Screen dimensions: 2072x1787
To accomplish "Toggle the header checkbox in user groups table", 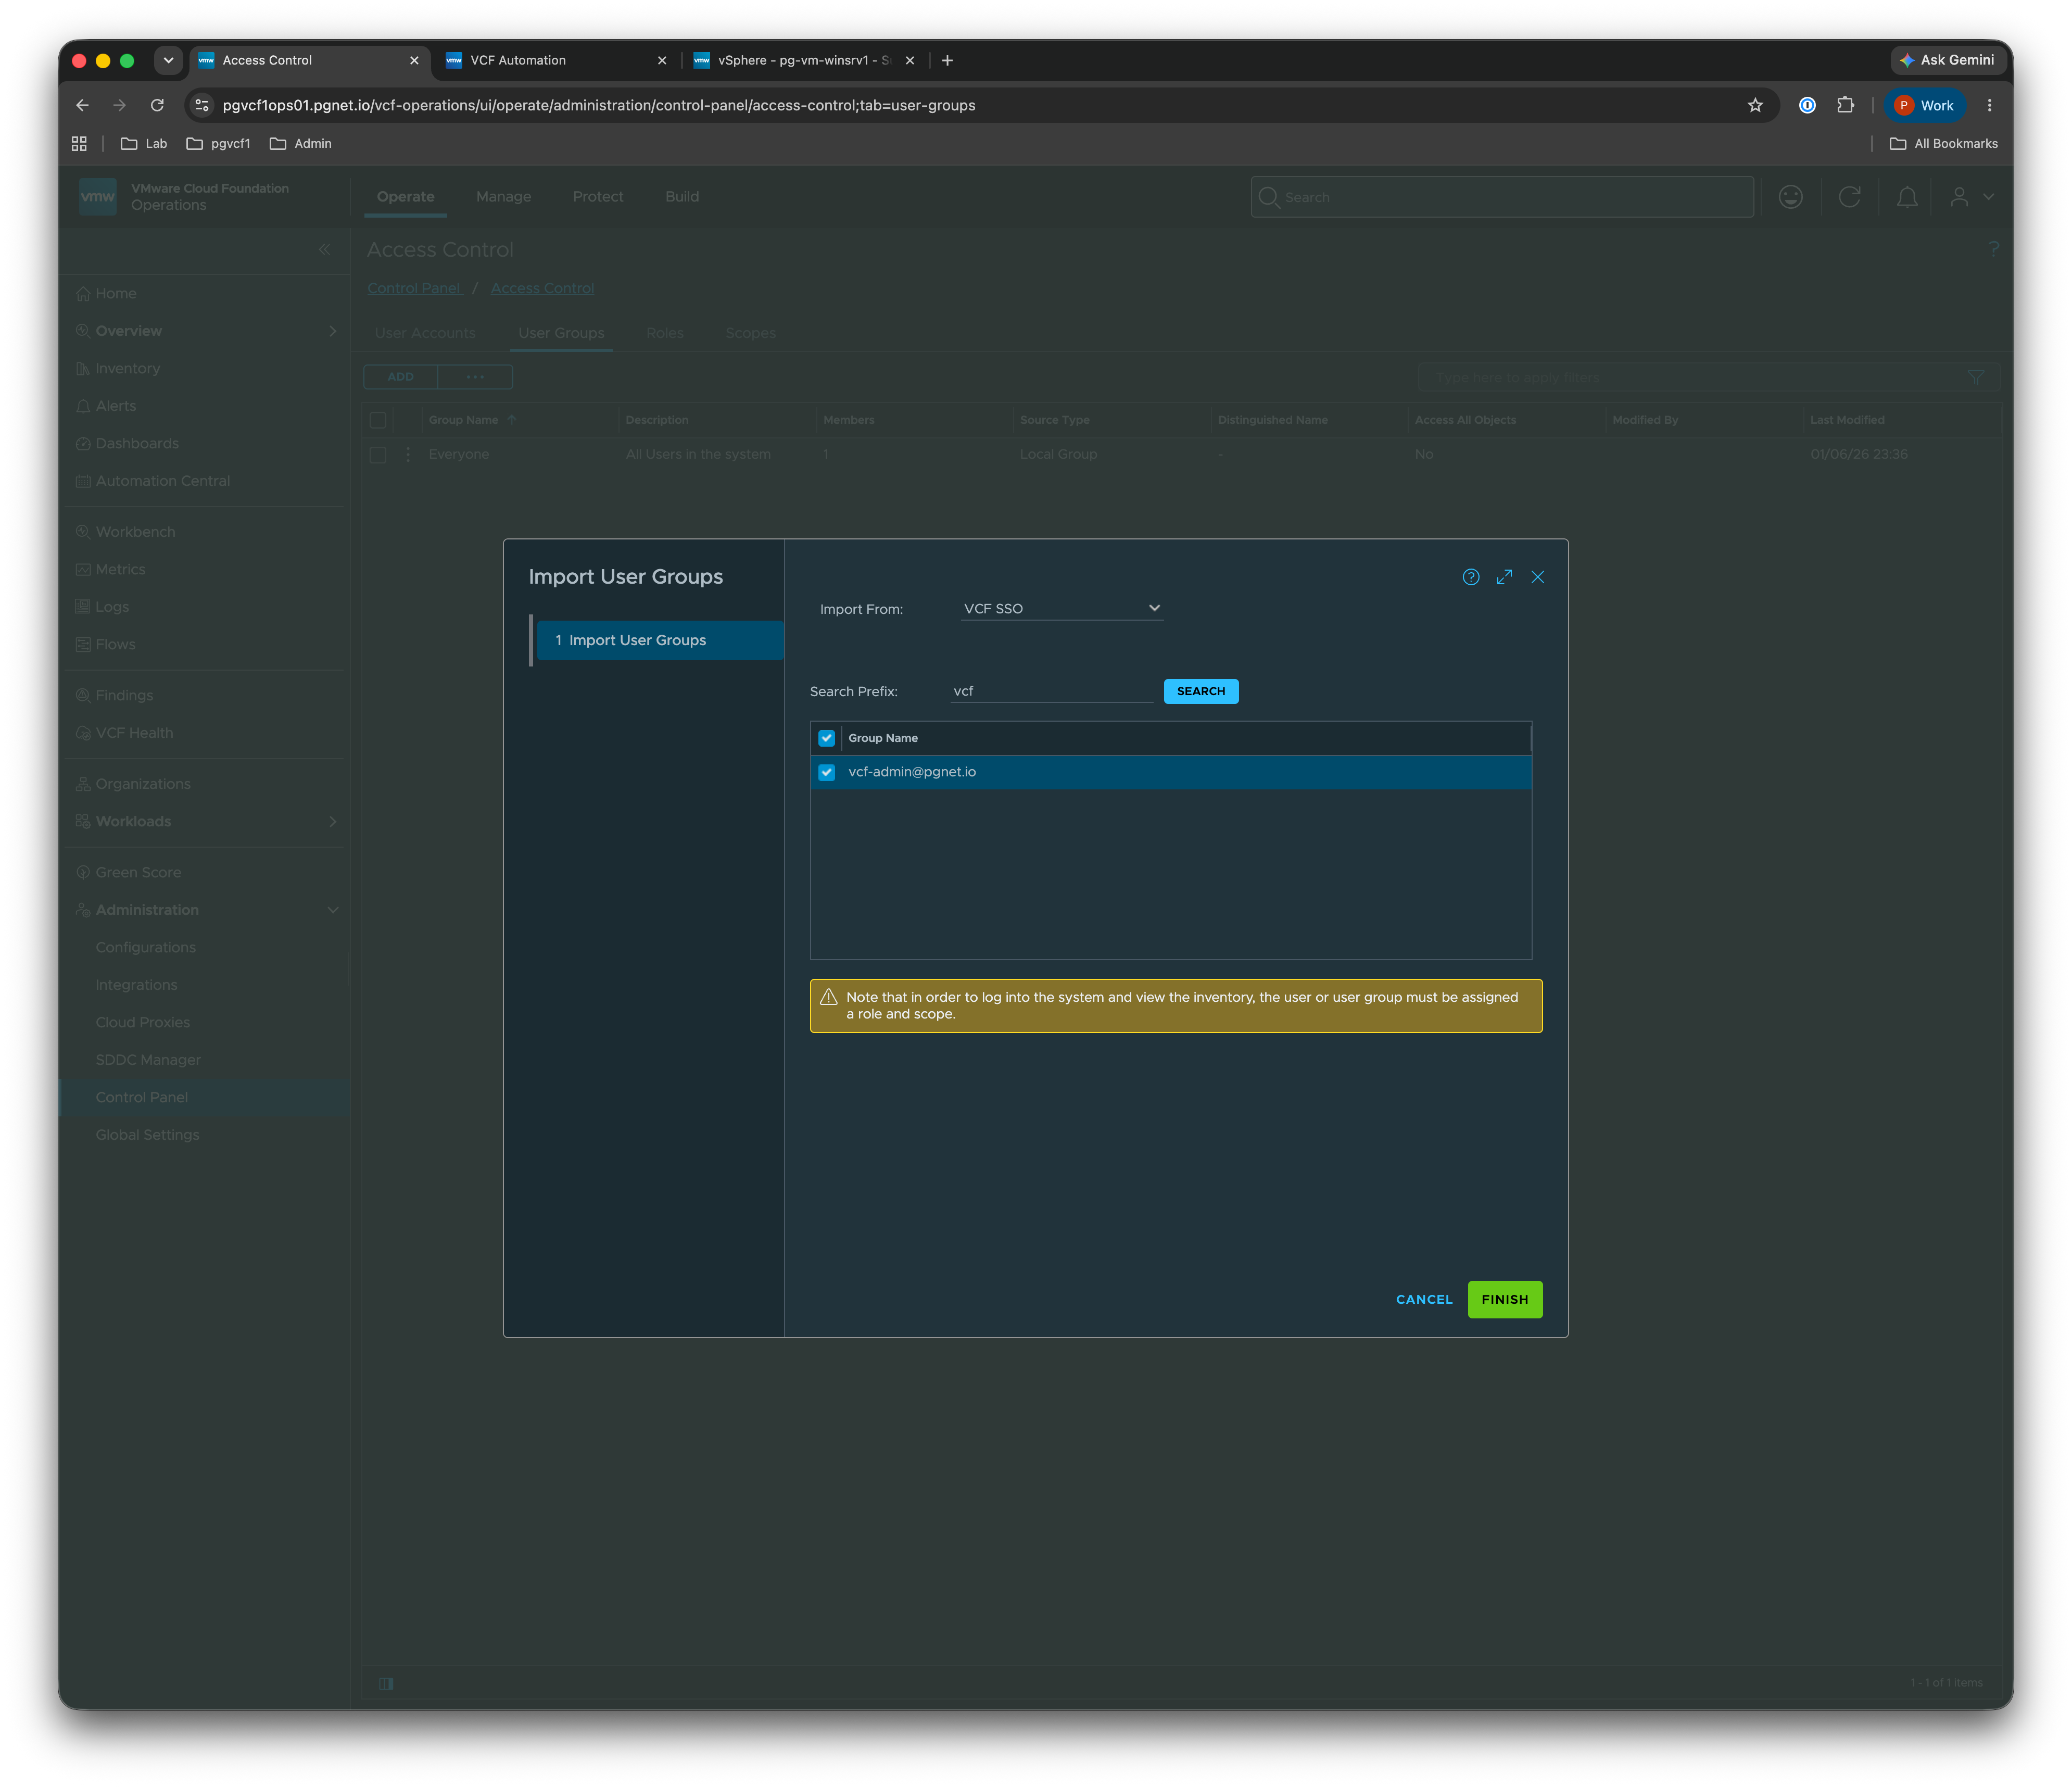I will 378,420.
